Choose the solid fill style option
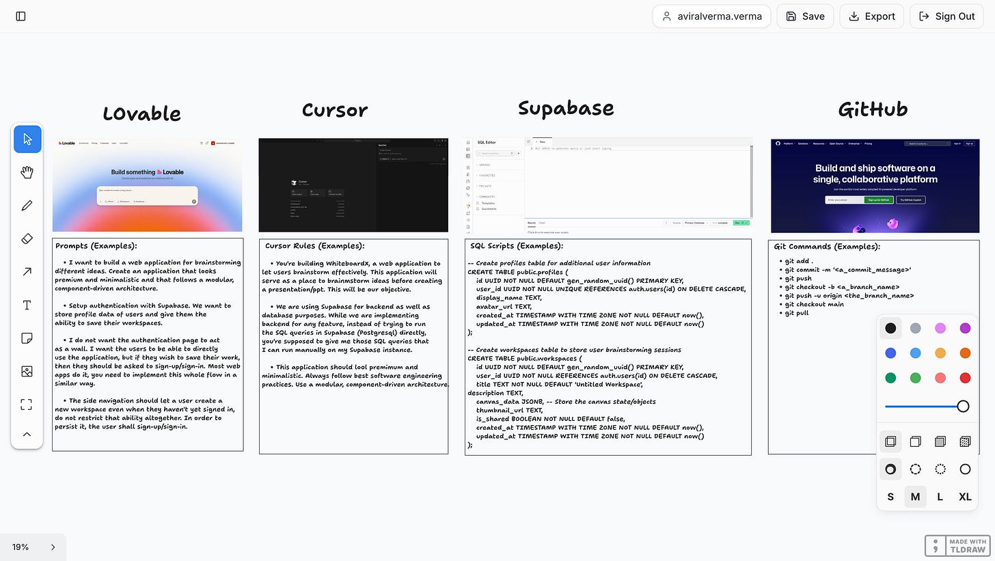The height and width of the screenshot is (561, 995). 940,441
